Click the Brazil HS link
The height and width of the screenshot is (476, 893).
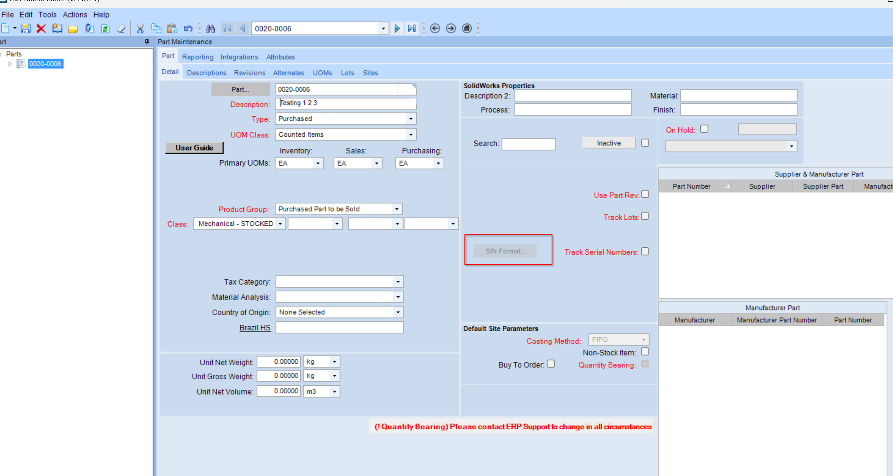[255, 328]
